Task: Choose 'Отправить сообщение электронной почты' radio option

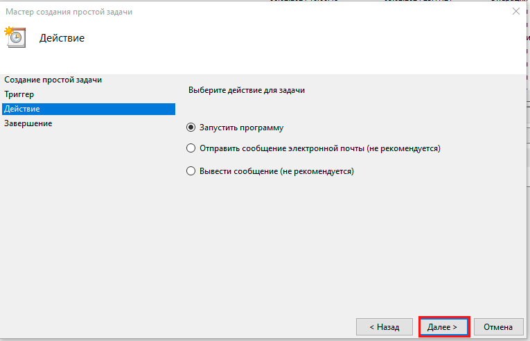Action: (191, 148)
